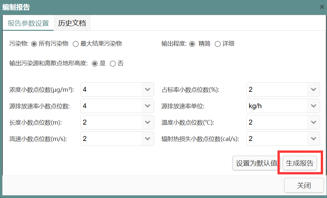Expand 占标率小数点位数 dropdown arrow
The height and width of the screenshot is (198, 327).
pos(313,89)
